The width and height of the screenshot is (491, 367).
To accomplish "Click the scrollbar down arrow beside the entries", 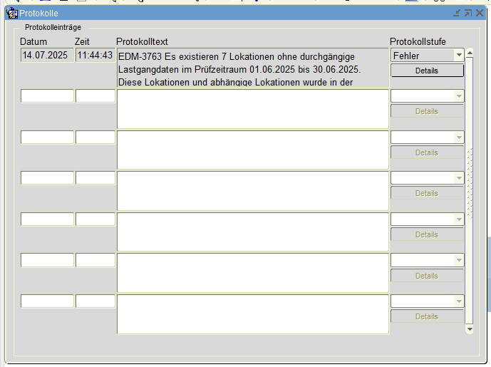I will coord(469,329).
